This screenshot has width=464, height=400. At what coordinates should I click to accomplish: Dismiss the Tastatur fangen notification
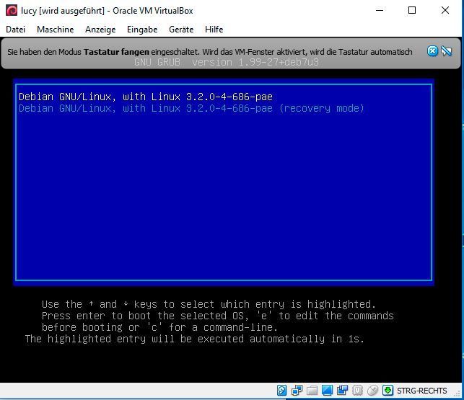[x=432, y=51]
